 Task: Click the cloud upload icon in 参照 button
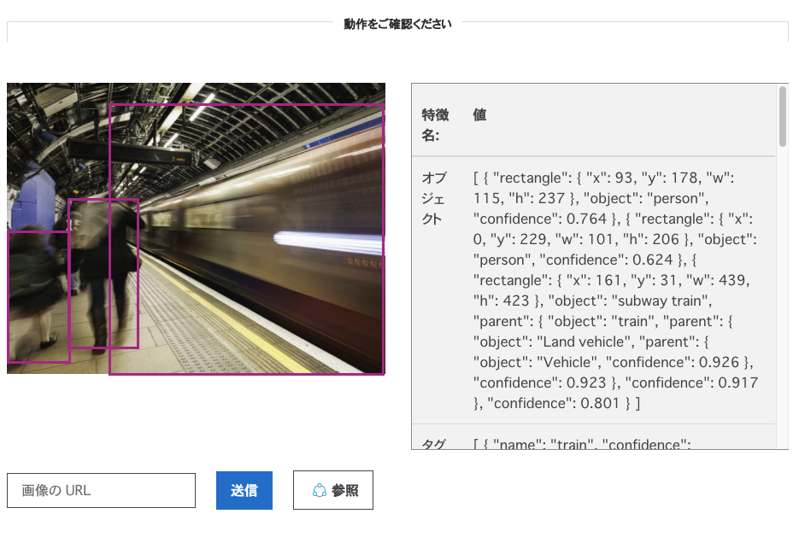[320, 490]
